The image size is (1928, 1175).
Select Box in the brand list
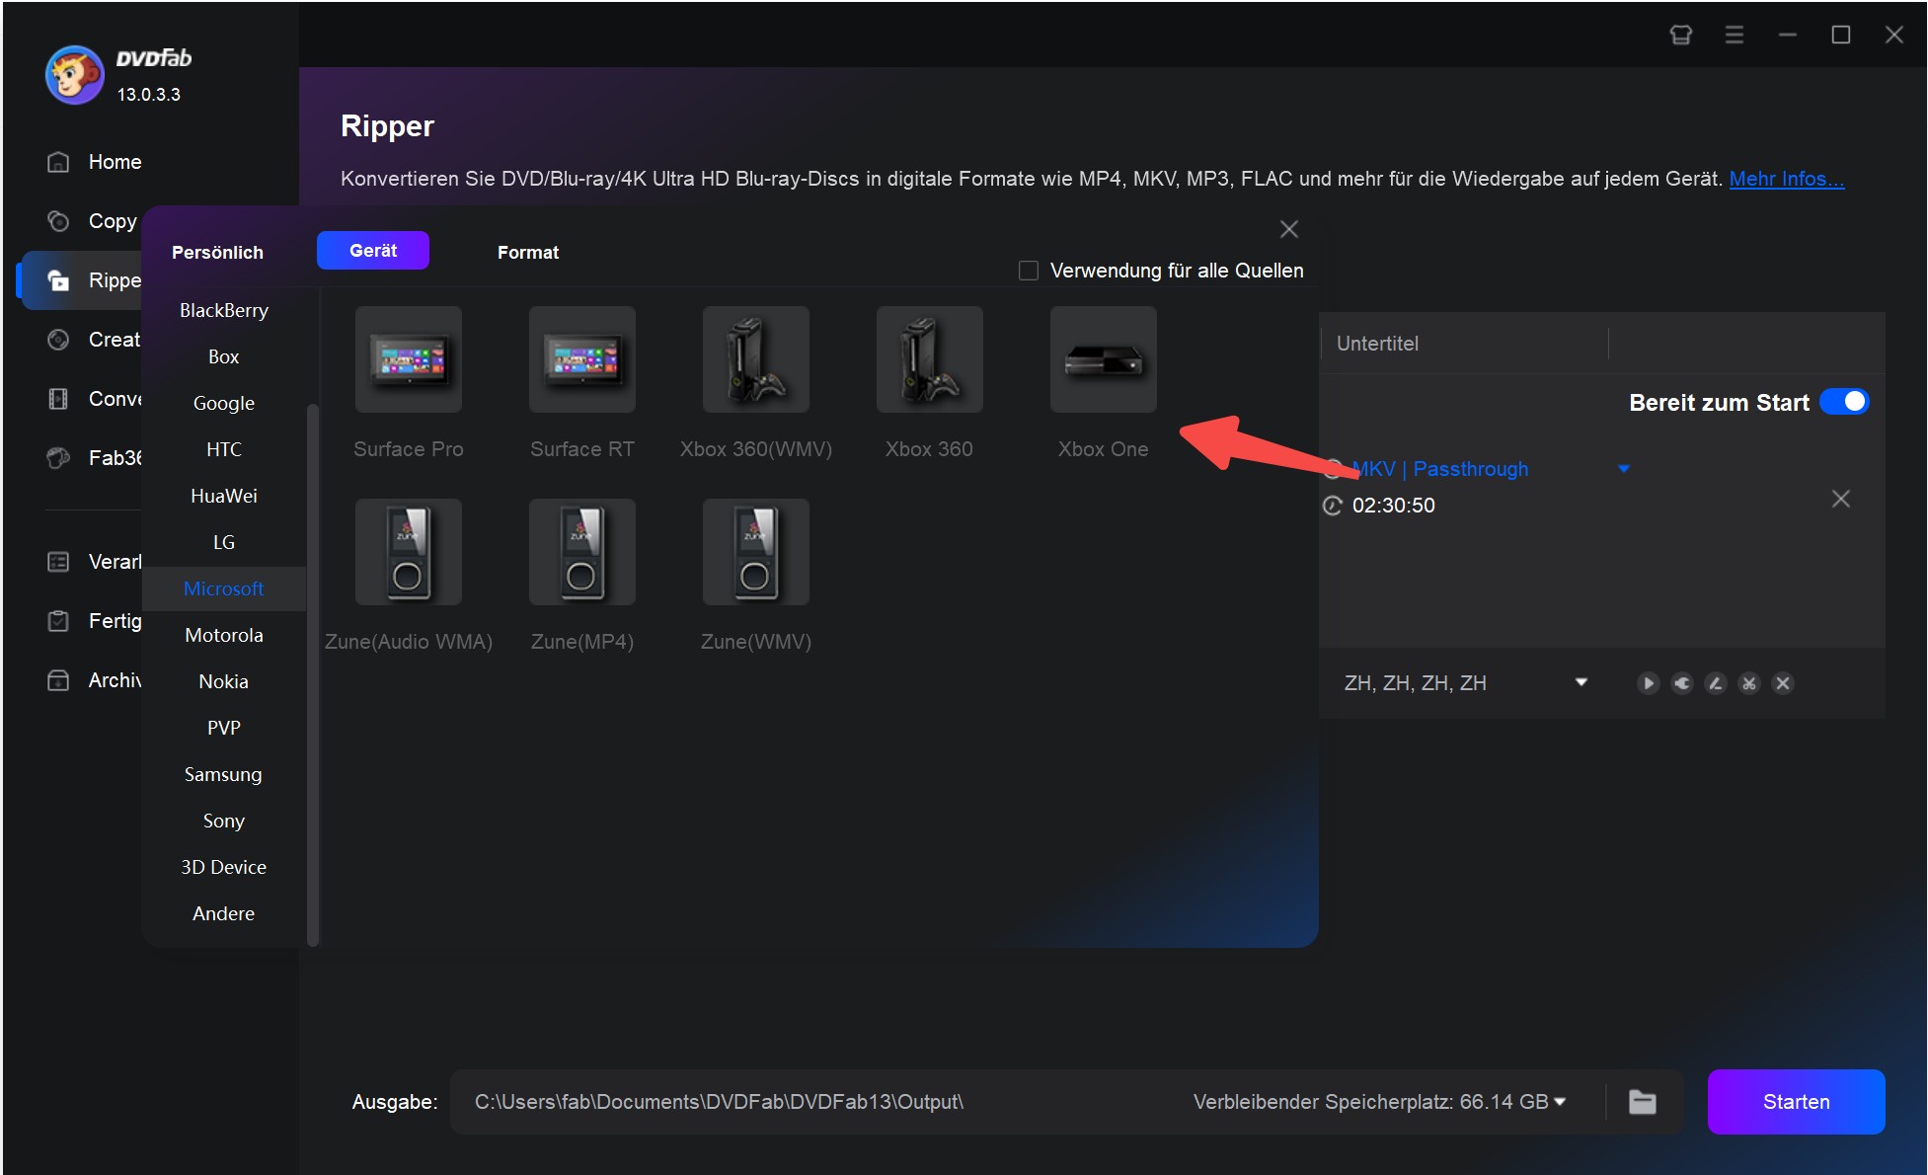coord(224,356)
